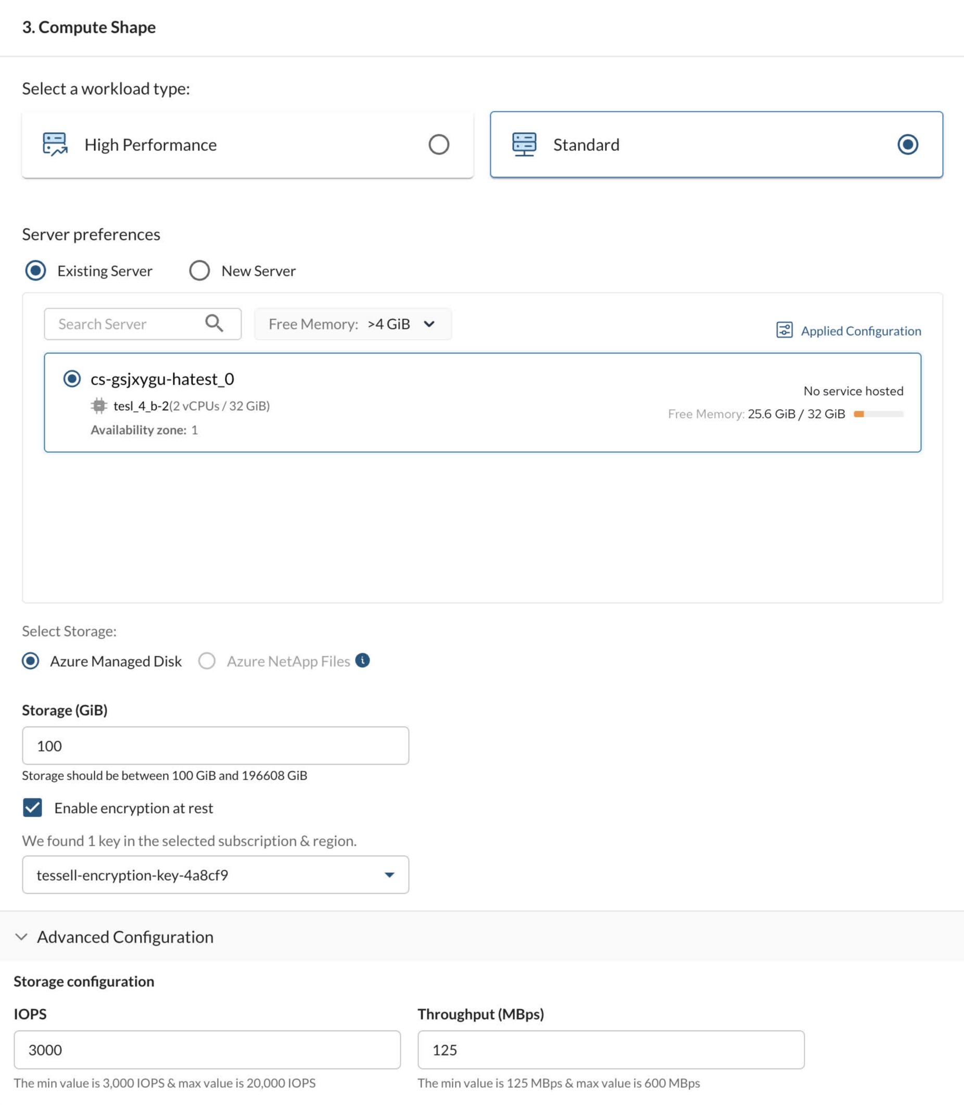Click the Throughput (MBps) field
The width and height of the screenshot is (964, 1105).
point(611,1050)
